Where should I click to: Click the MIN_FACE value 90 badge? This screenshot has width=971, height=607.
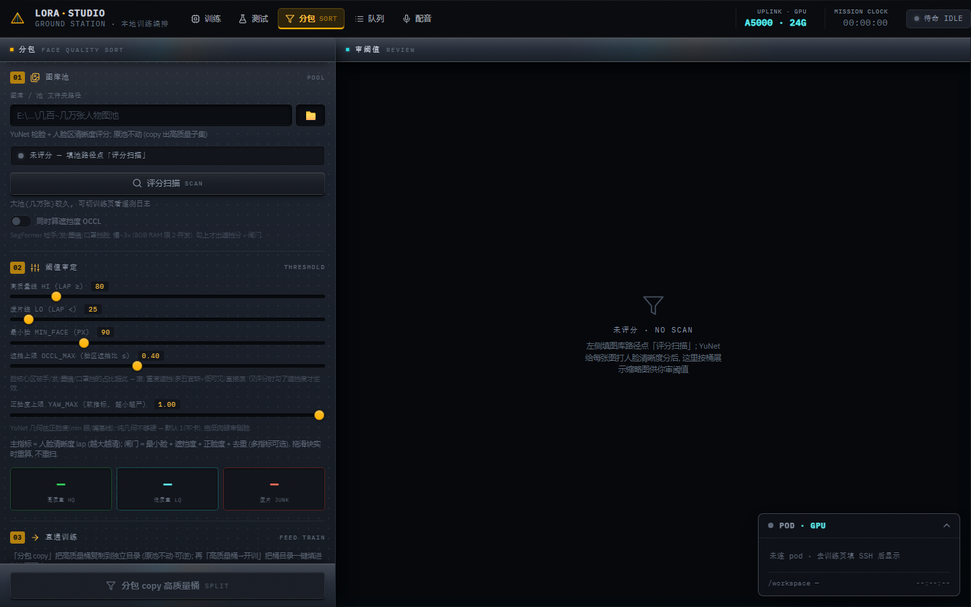pyautogui.click(x=106, y=333)
